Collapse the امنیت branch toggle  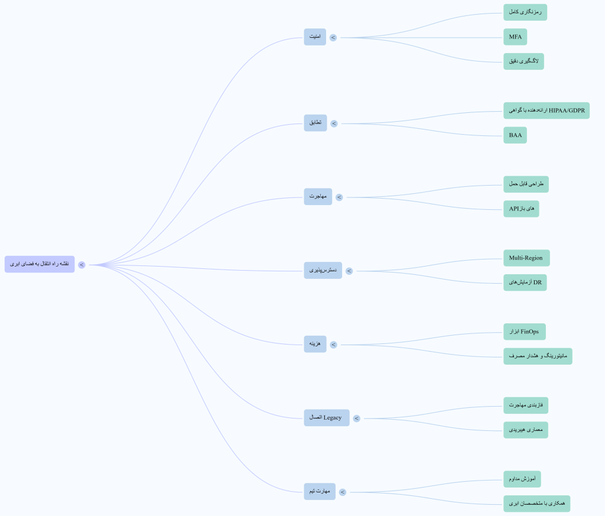point(333,37)
